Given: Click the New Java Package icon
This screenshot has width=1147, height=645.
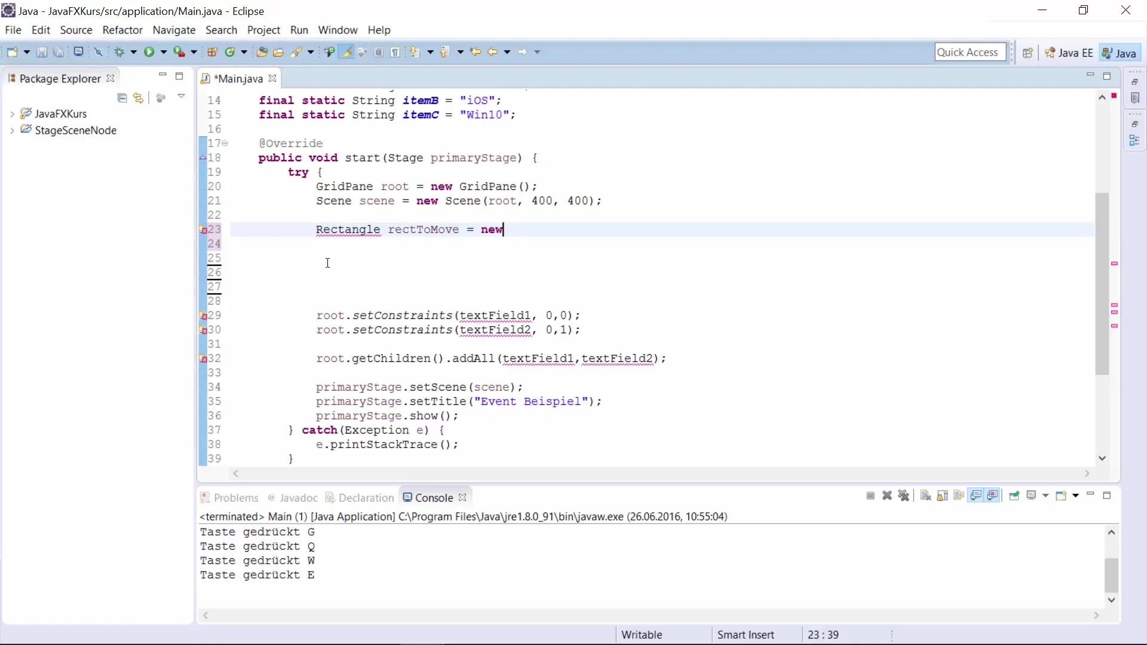Looking at the screenshot, I should [x=212, y=52].
